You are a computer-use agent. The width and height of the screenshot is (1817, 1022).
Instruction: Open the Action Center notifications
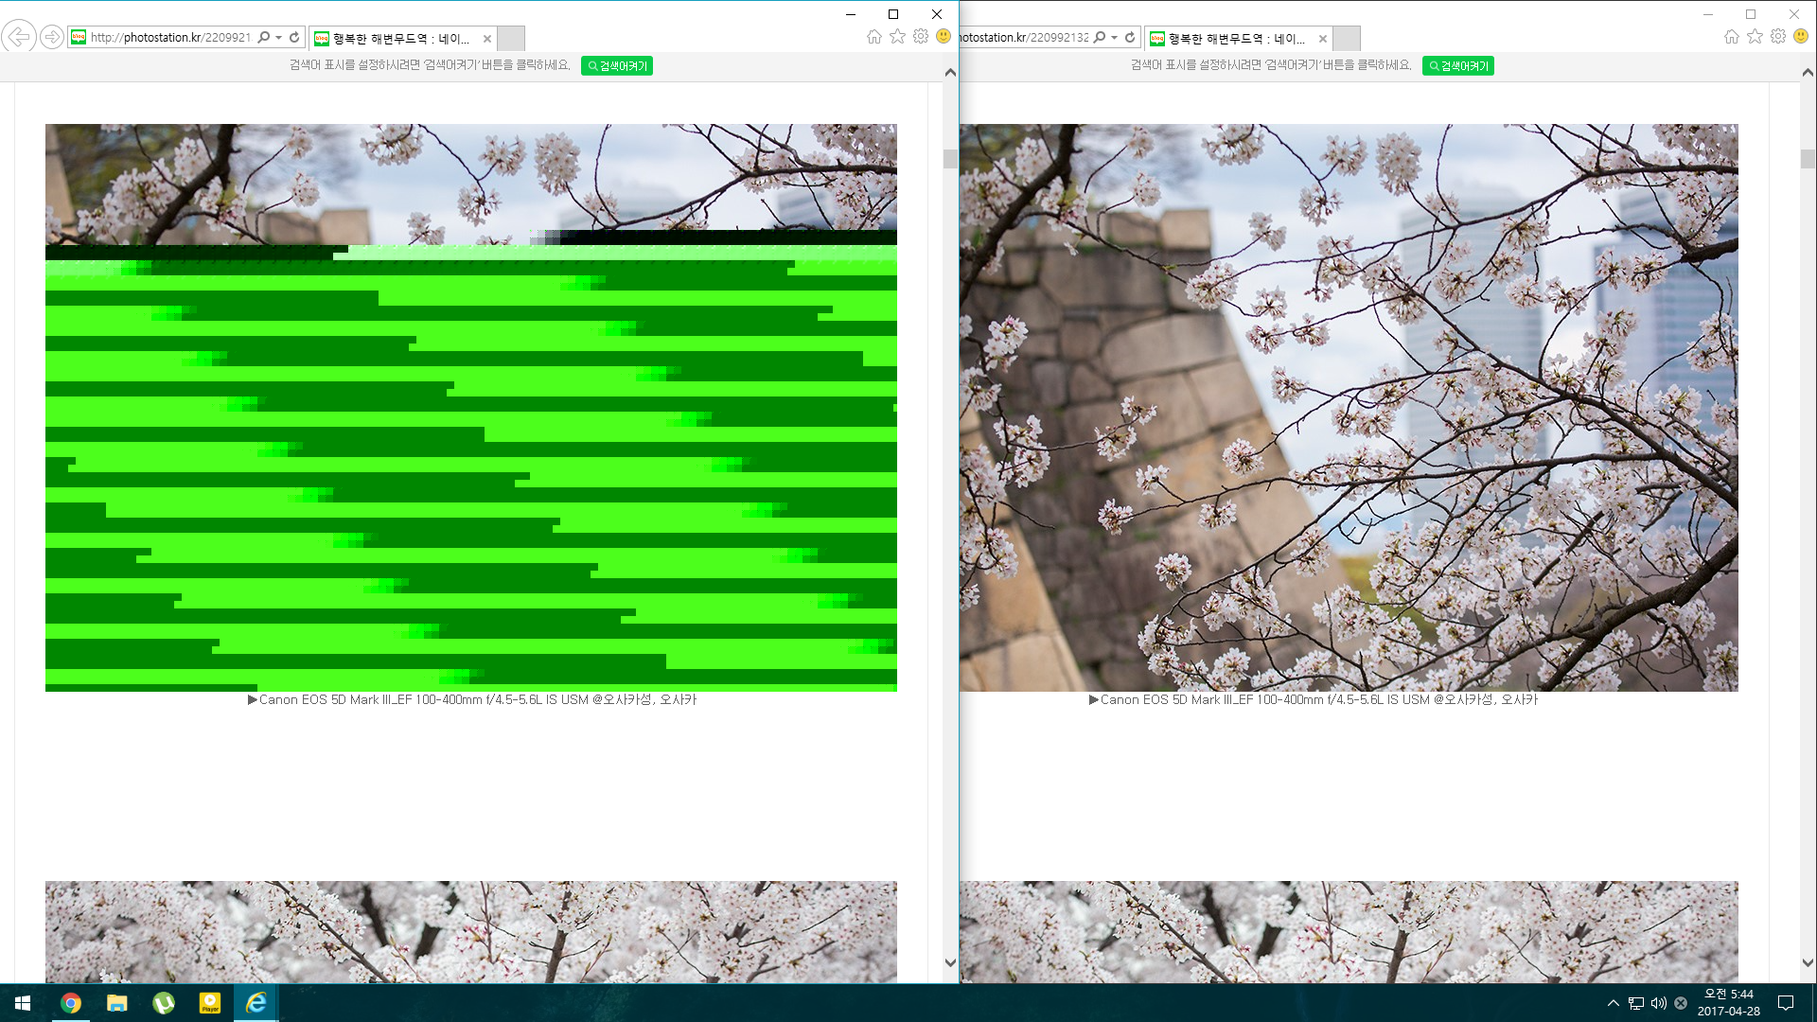1786,1003
